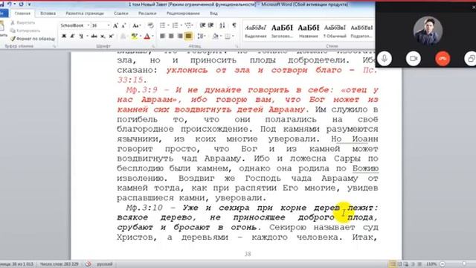Toggle camera in call window

coord(414,58)
